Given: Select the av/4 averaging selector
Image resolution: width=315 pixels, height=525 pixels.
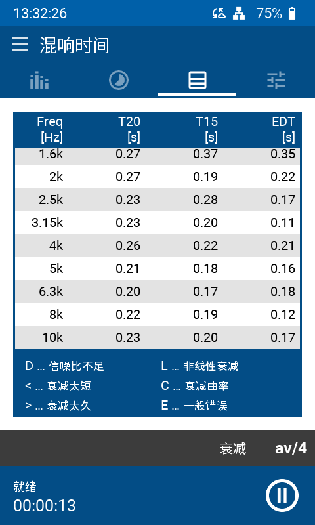Looking at the screenshot, I should point(291,448).
